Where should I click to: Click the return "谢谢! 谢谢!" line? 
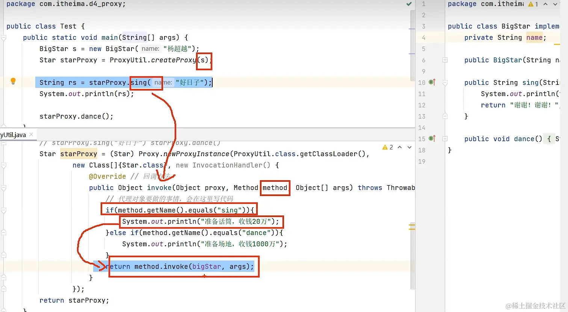click(520, 105)
